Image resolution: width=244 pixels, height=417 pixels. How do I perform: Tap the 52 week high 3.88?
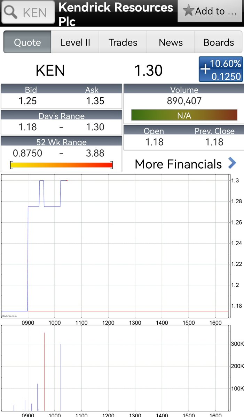coord(95,153)
